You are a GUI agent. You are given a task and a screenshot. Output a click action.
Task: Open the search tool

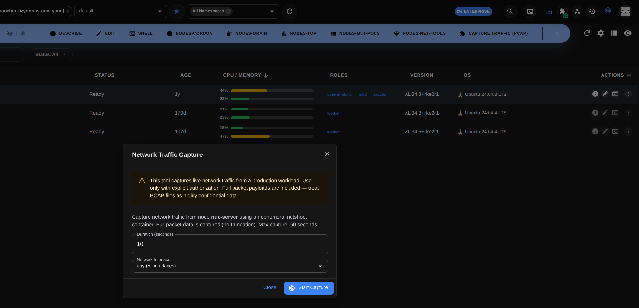pos(510,11)
